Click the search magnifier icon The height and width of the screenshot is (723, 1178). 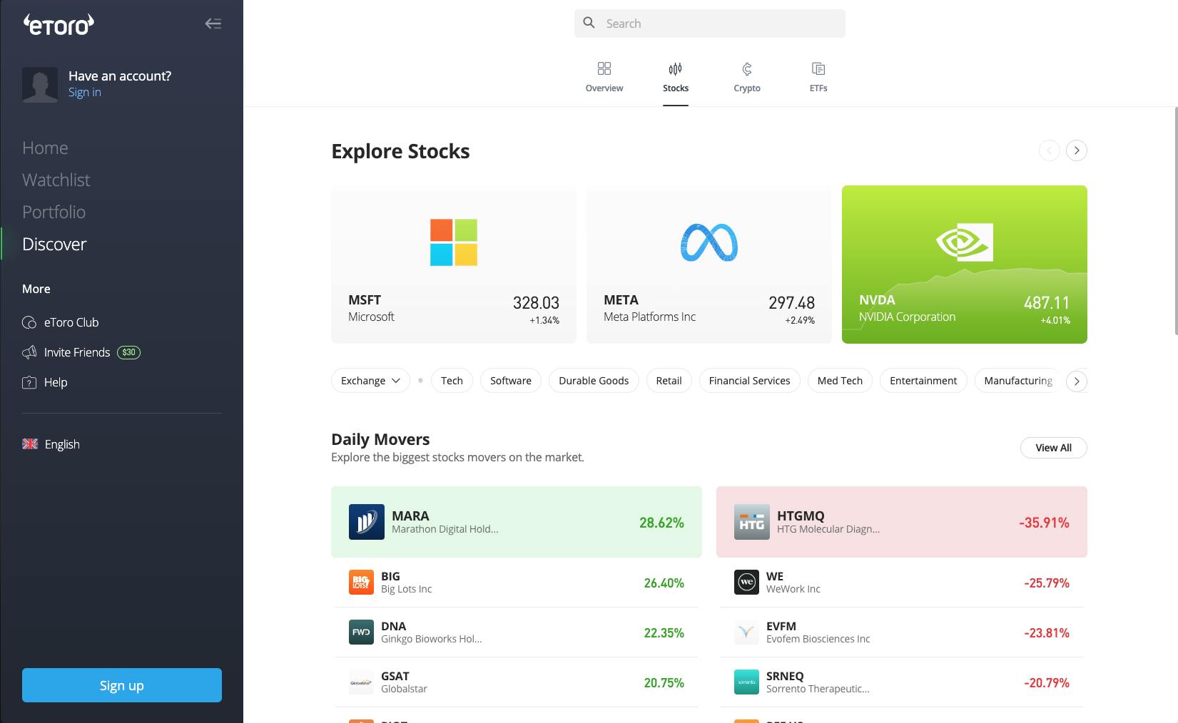[589, 23]
